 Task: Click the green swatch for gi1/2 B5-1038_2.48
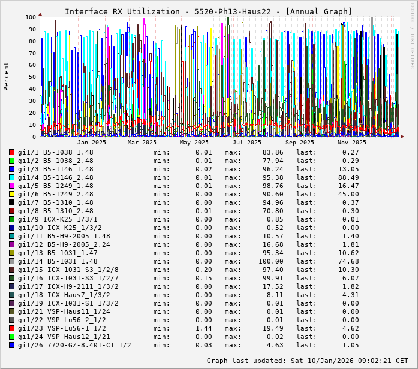point(12,161)
